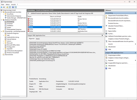Select the Installation log
This screenshot has height=100, width=137.
10,26
